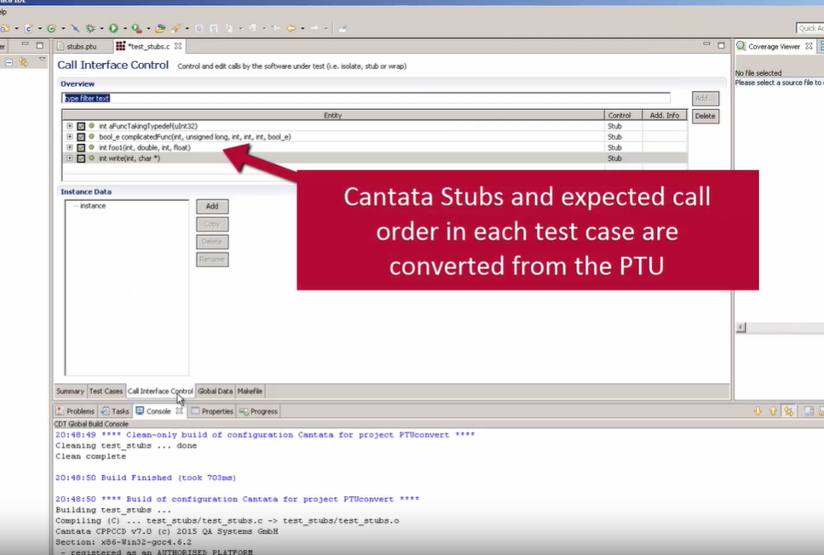Open the Debug button dropdown arrow
Viewport: 824px width, 555px height.
[x=101, y=29]
